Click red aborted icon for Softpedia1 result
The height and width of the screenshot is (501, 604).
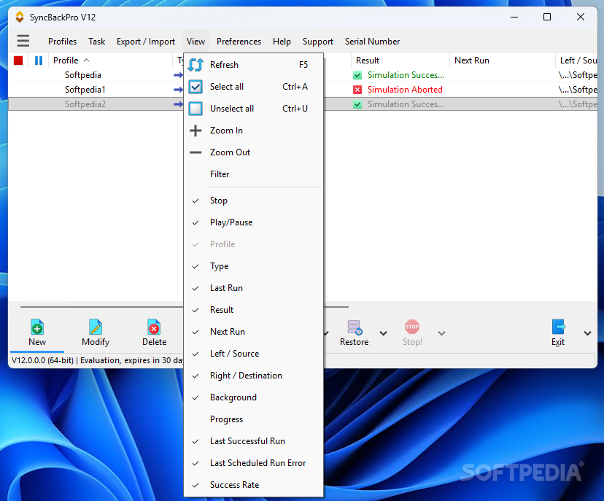(357, 90)
